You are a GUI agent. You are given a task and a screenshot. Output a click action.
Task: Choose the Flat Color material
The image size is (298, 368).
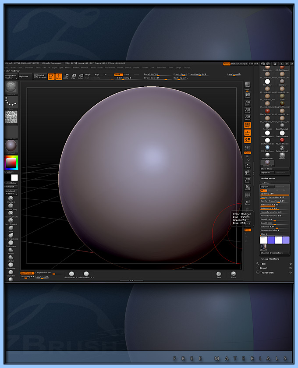point(267,82)
